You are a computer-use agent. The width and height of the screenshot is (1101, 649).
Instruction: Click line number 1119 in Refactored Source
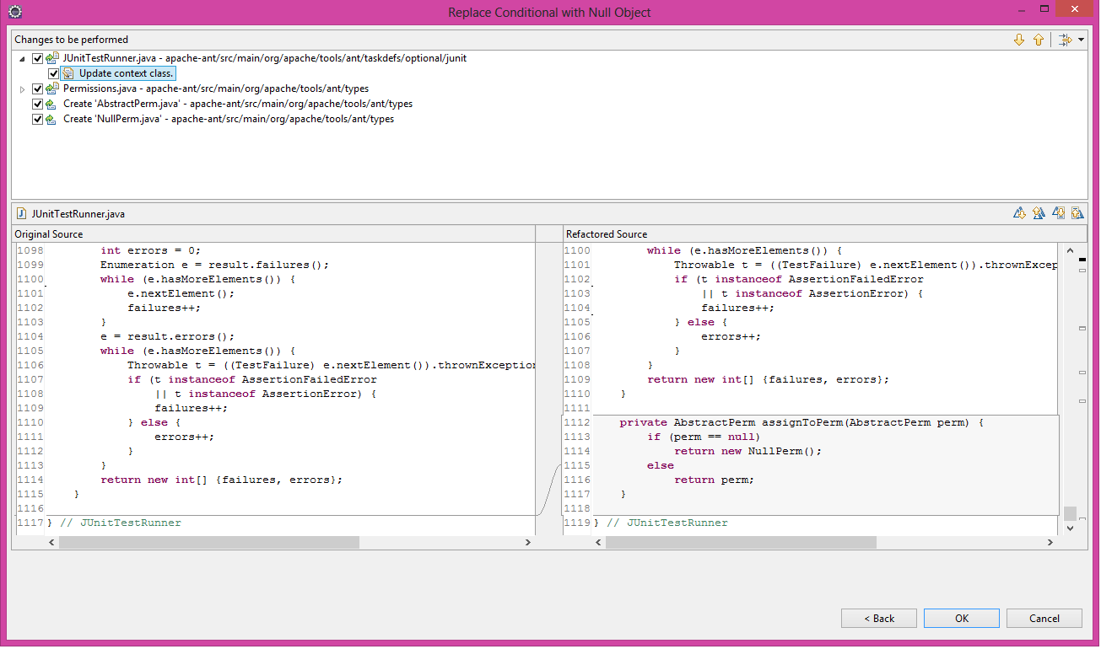pyautogui.click(x=577, y=523)
